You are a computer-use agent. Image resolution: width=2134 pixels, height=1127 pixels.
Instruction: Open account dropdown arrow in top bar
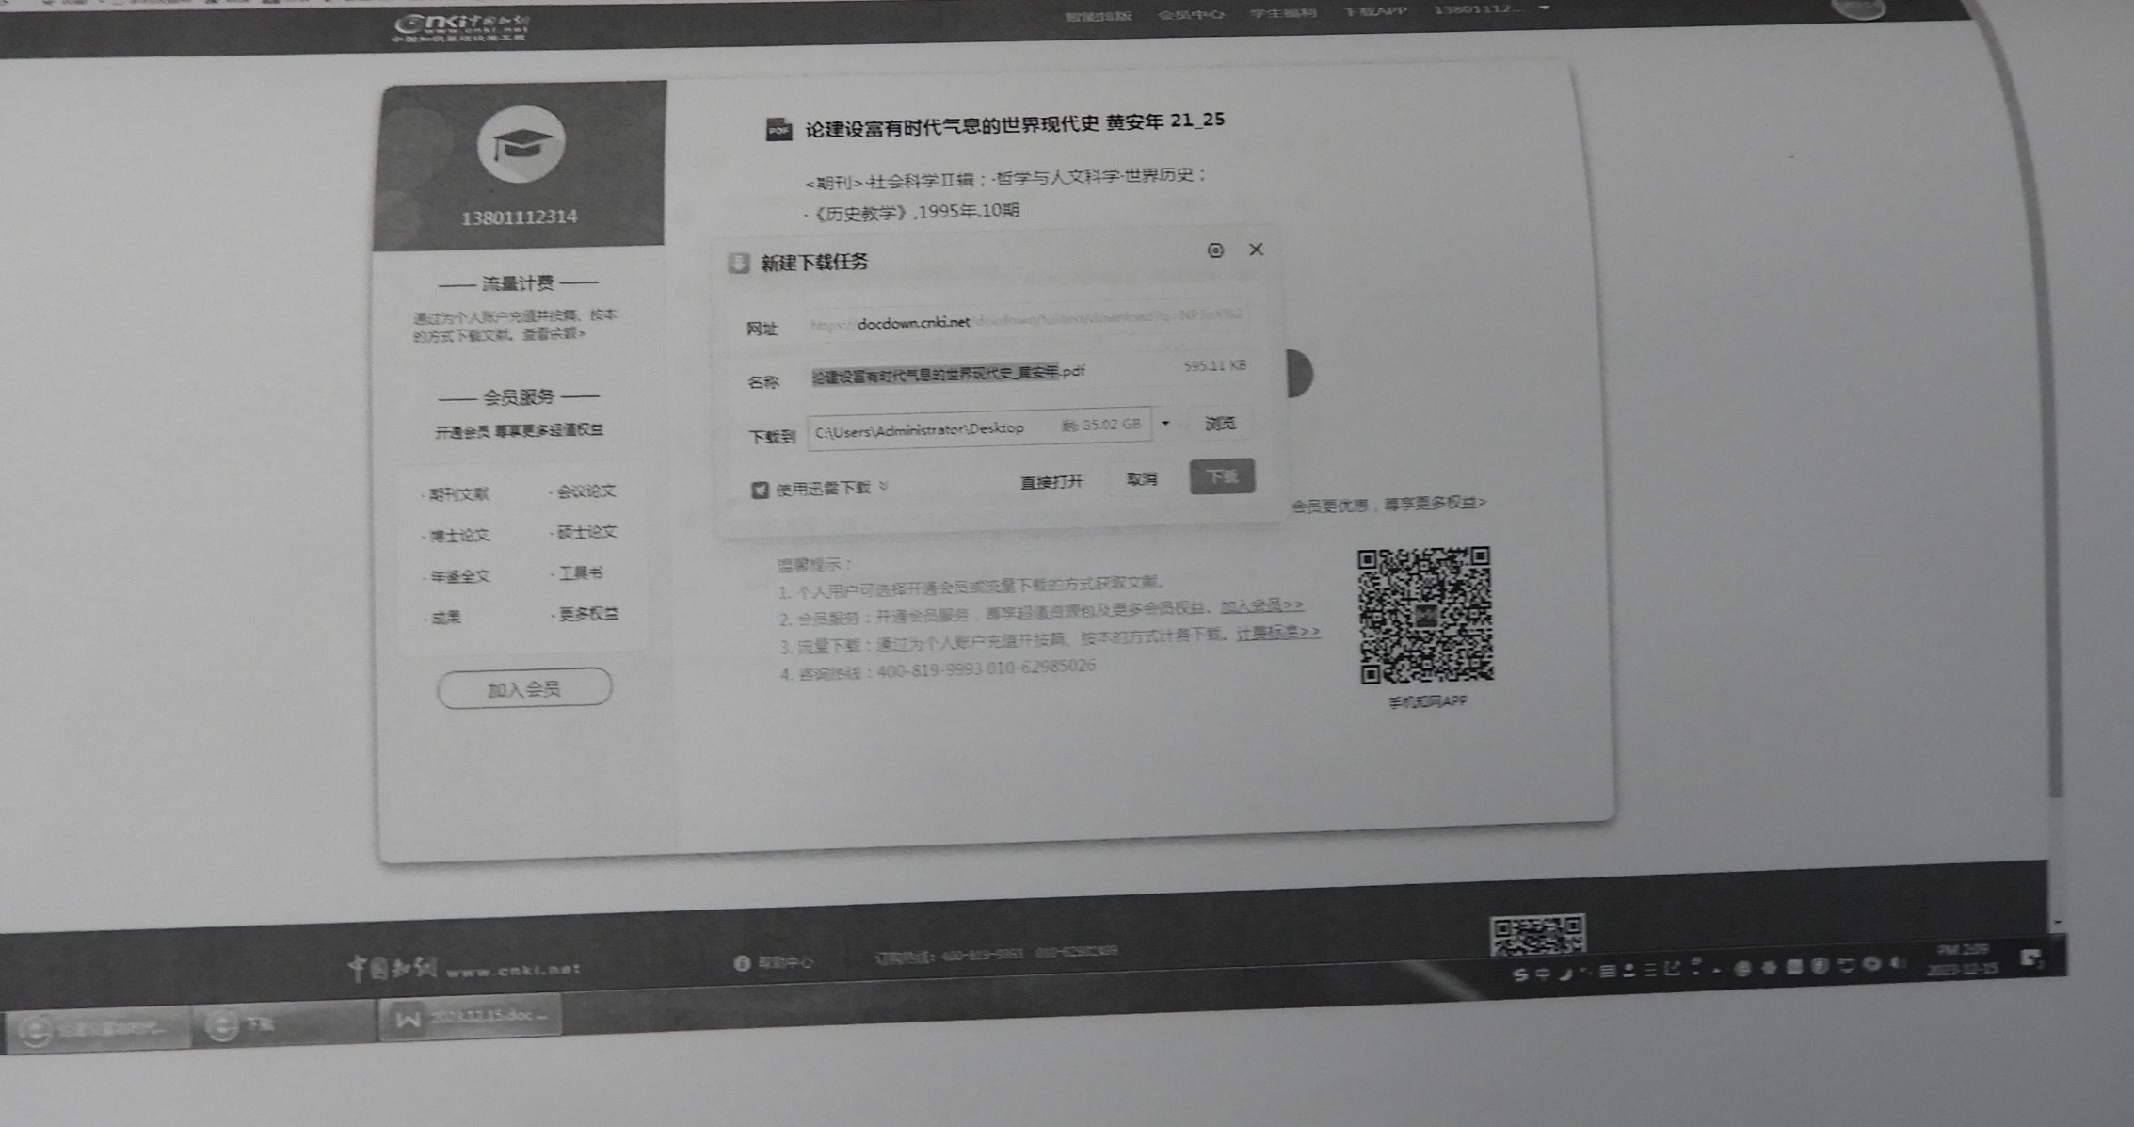pyautogui.click(x=1545, y=8)
